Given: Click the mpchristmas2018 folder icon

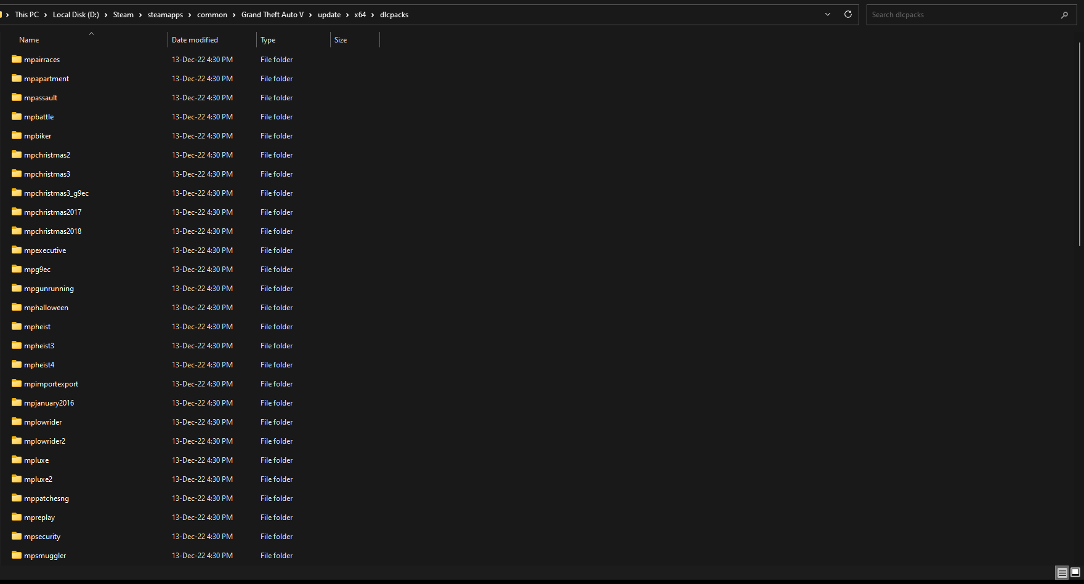Looking at the screenshot, I should (x=17, y=231).
